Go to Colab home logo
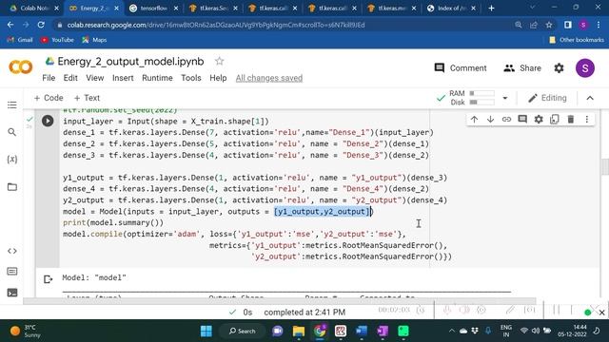 21,67
